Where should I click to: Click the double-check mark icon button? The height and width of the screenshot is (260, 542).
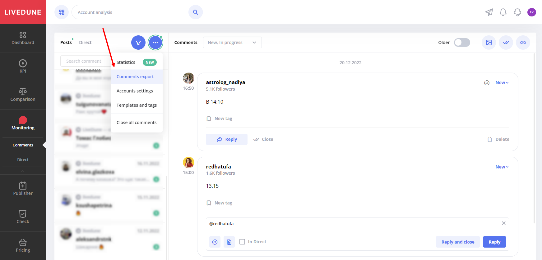point(506,43)
